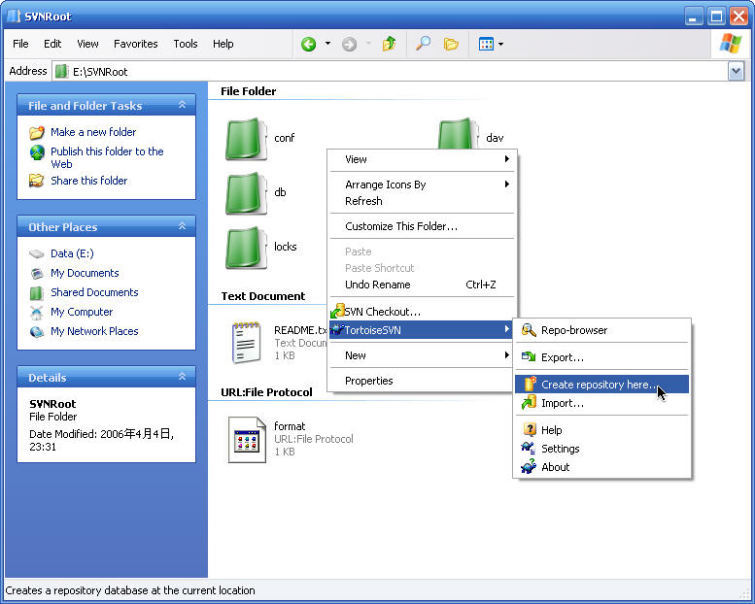Collapse the Other Places panel
Viewport: 755px width, 604px height.
tap(182, 226)
